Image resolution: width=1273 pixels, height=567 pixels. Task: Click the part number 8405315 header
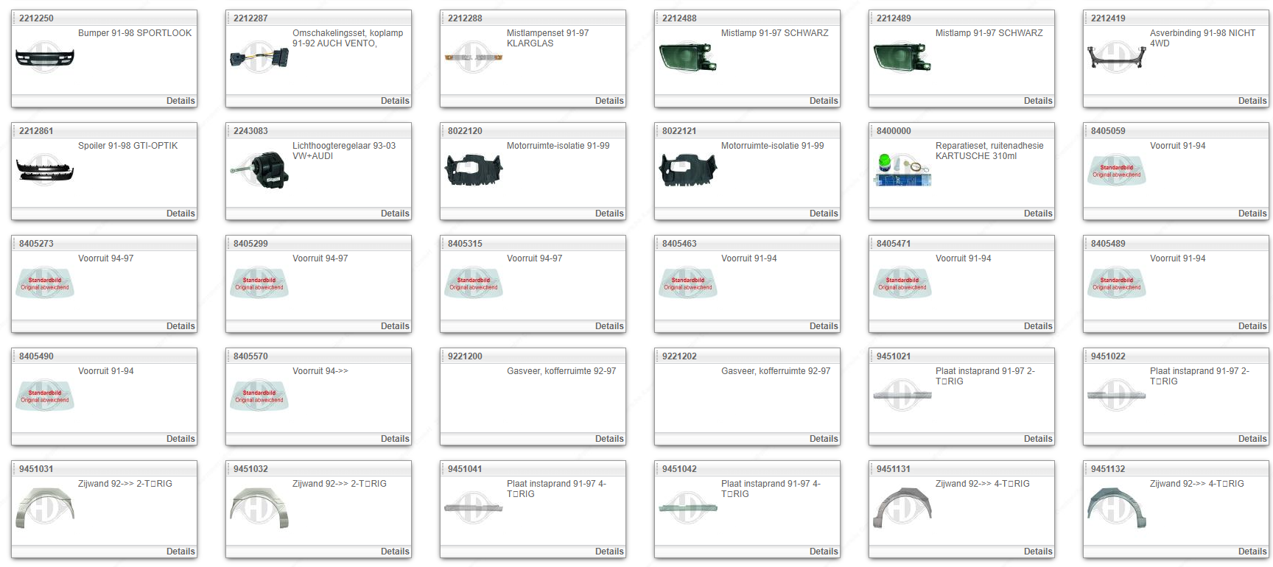(x=465, y=244)
